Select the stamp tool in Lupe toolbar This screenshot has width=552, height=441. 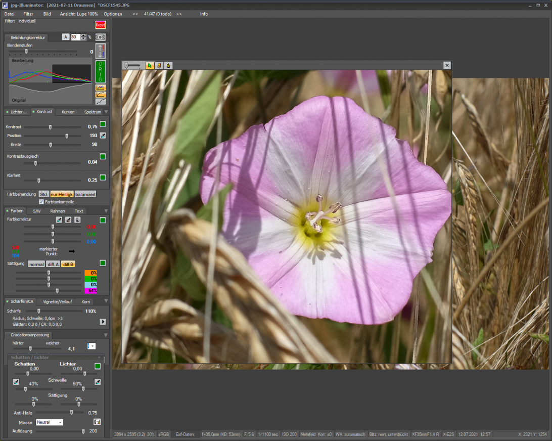tap(159, 65)
